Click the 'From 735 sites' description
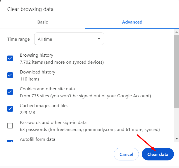Screen dimensions: 179x168 tap(85, 96)
